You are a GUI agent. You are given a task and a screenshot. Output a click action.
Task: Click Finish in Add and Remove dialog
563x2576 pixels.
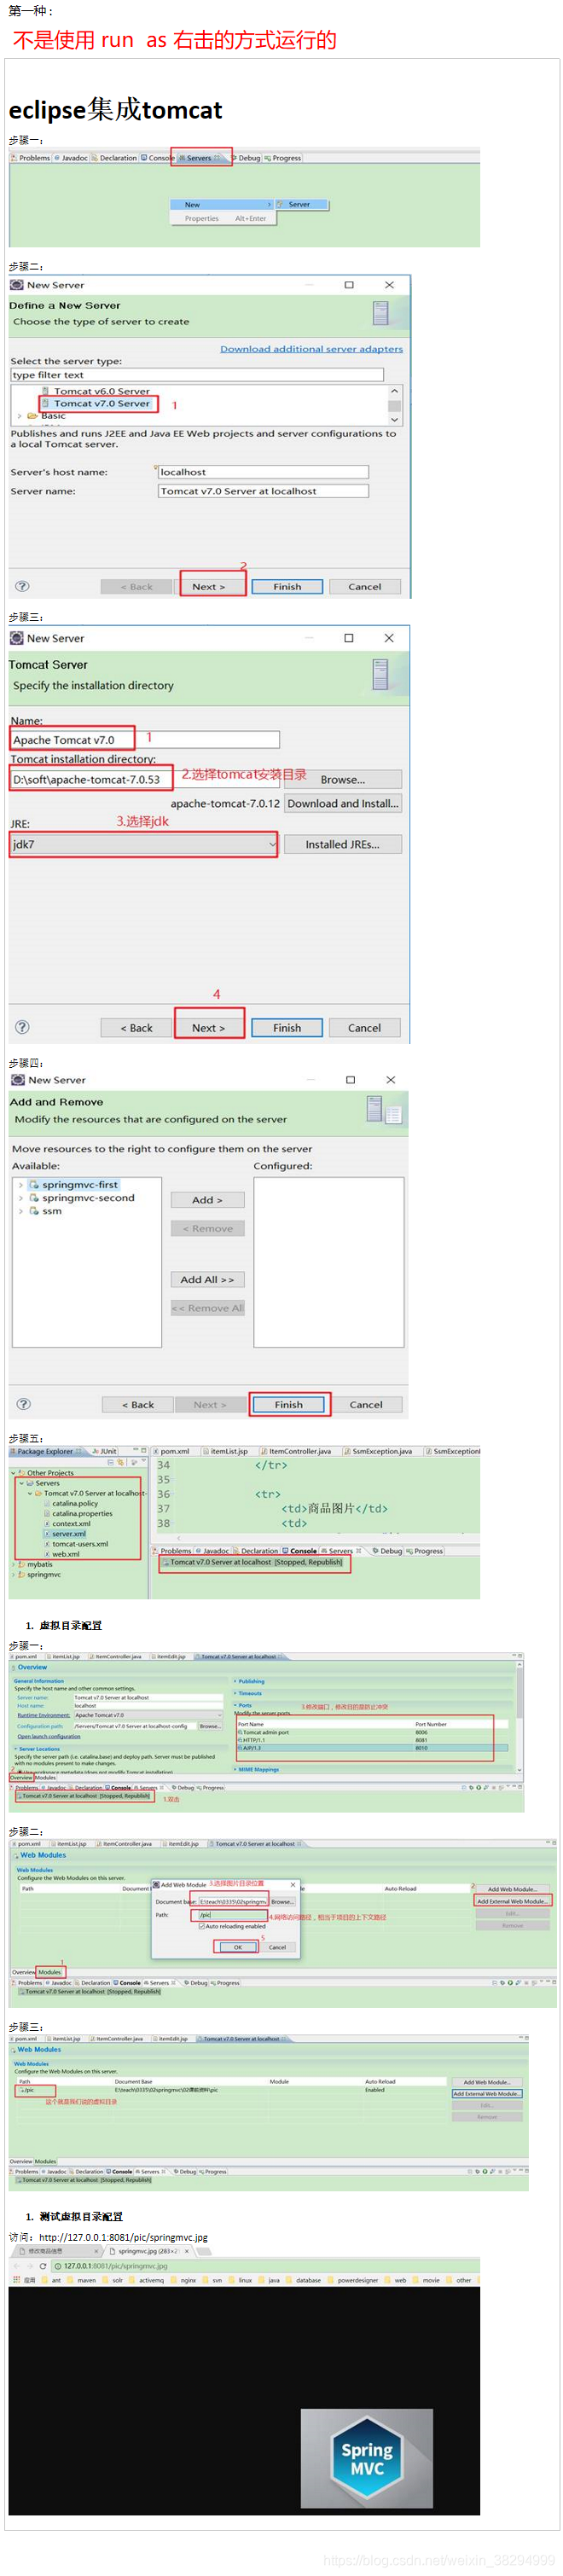click(x=288, y=1404)
